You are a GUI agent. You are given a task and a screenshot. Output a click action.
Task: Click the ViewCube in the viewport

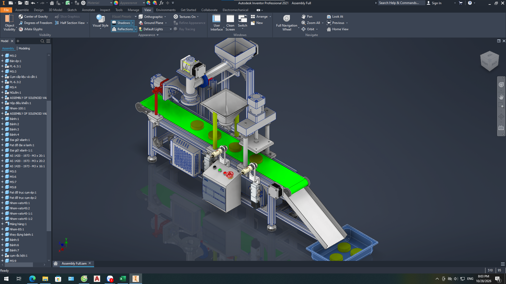[x=489, y=61]
